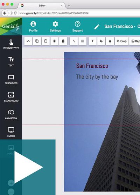Click the large play video button
The width and height of the screenshot is (140, 195).
click(x=29, y=167)
